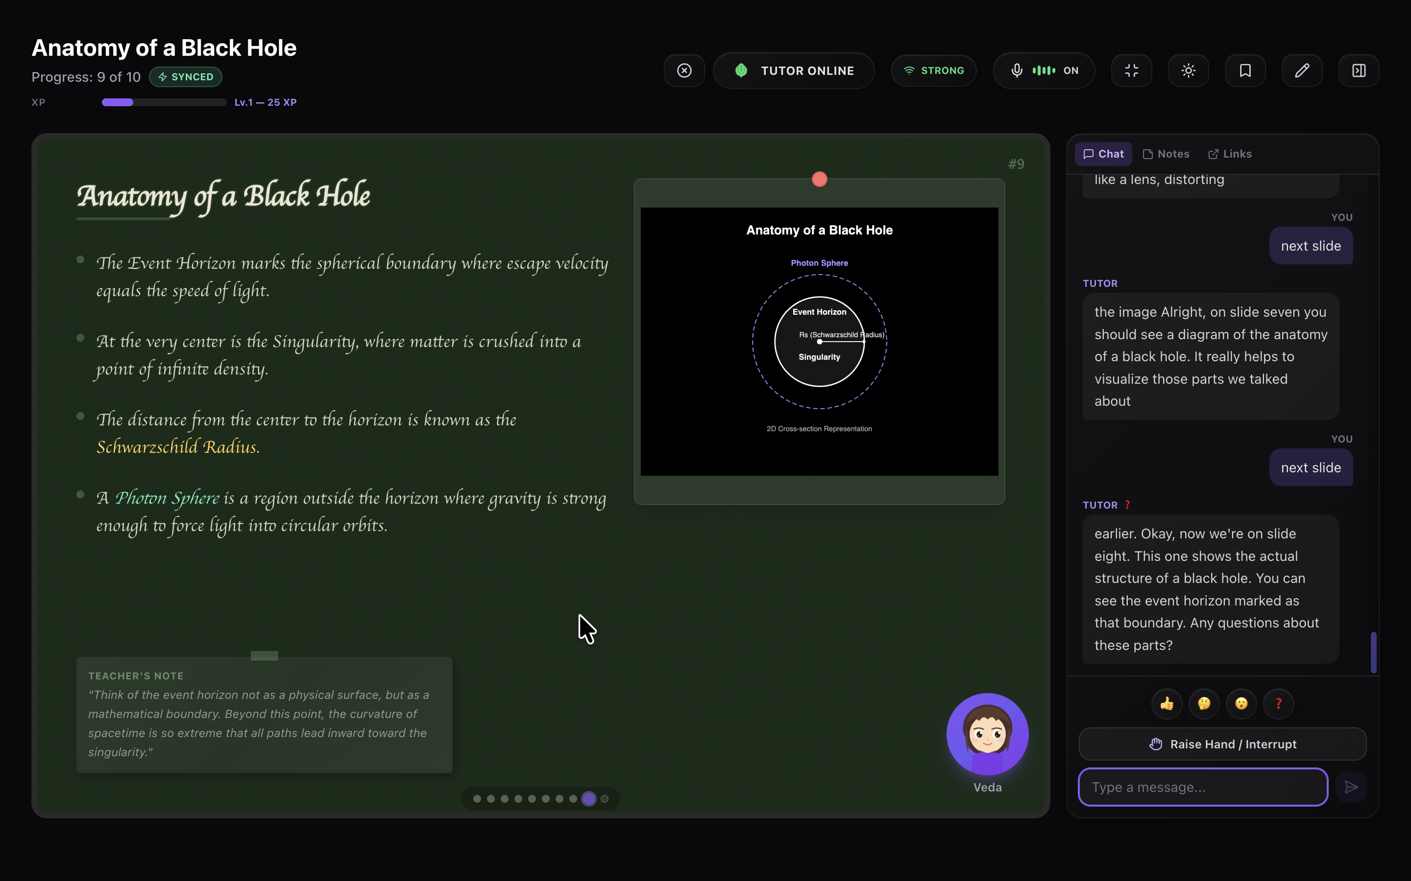Open the Notes tab
1411x881 pixels.
click(x=1166, y=153)
